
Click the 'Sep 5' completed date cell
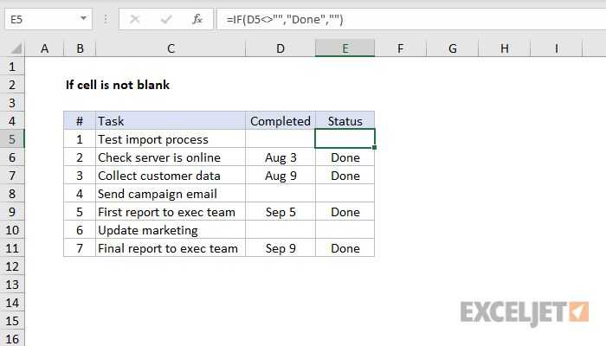click(x=280, y=212)
